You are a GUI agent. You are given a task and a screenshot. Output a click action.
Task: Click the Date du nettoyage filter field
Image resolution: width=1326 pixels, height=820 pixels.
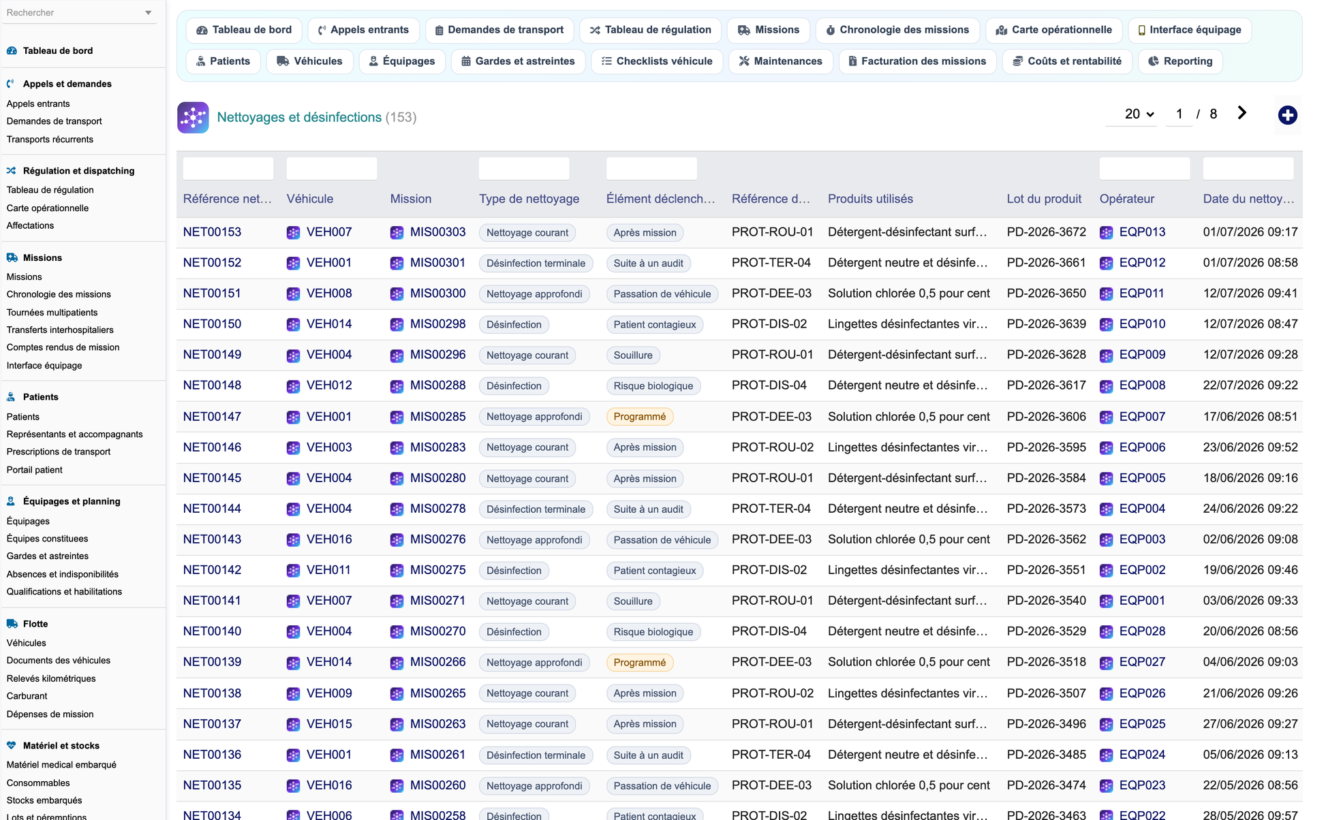click(1248, 169)
